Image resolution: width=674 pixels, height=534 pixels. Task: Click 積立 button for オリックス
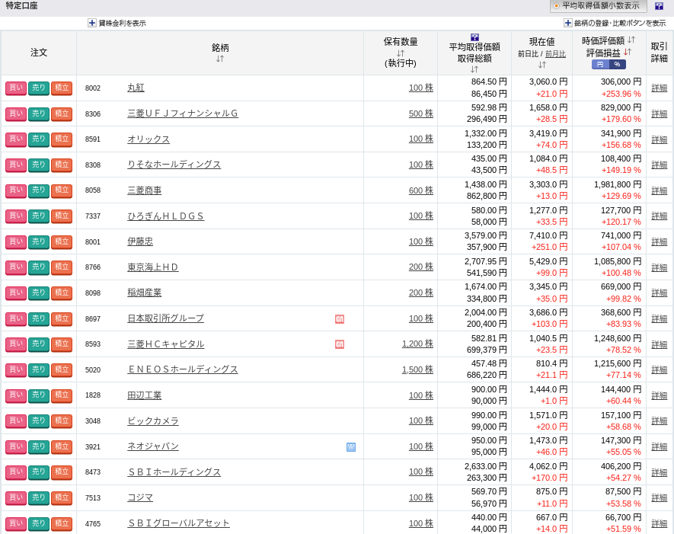(x=62, y=139)
